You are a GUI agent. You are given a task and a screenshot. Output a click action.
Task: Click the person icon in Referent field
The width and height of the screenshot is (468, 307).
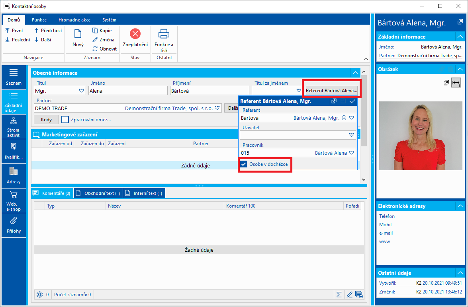click(x=344, y=118)
